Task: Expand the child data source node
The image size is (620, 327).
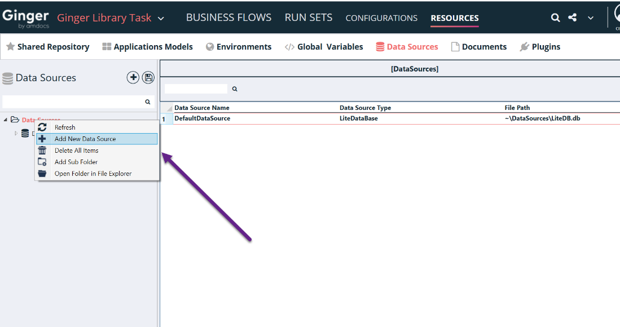Action: point(16,134)
